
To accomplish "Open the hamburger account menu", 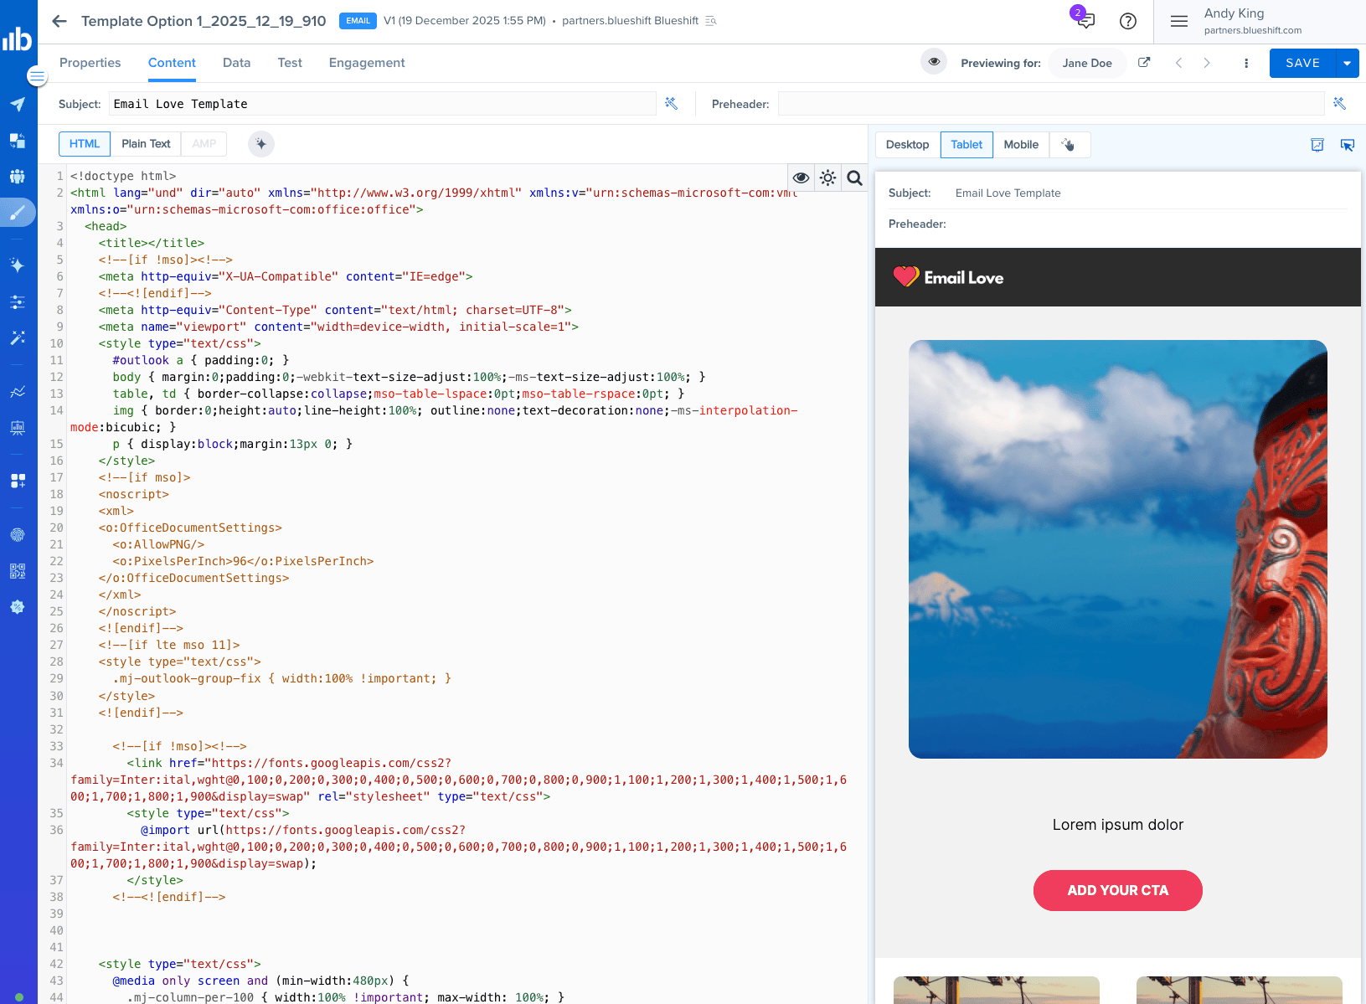I will coord(1179,22).
